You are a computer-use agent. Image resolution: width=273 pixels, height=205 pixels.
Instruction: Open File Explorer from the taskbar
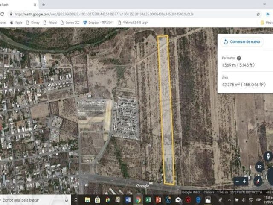pyautogui.click(x=87, y=200)
